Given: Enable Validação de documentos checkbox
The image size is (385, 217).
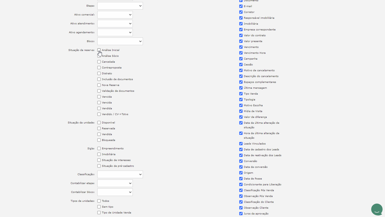Looking at the screenshot, I should (x=99, y=91).
